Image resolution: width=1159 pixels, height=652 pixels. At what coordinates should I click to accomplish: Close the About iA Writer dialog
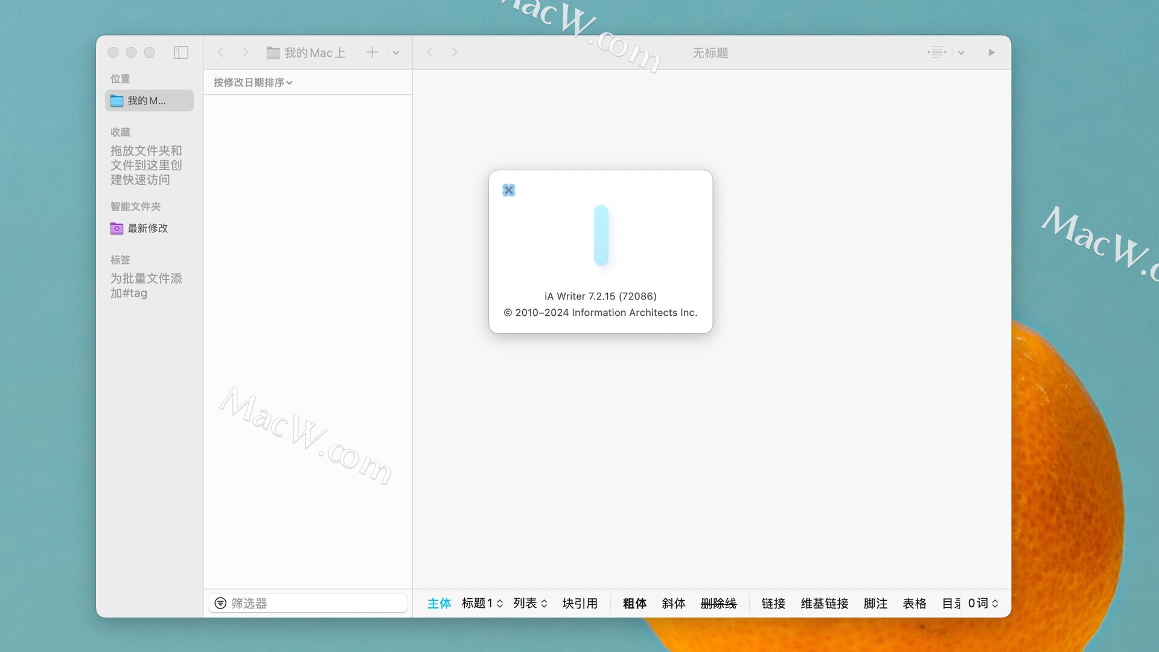click(509, 190)
